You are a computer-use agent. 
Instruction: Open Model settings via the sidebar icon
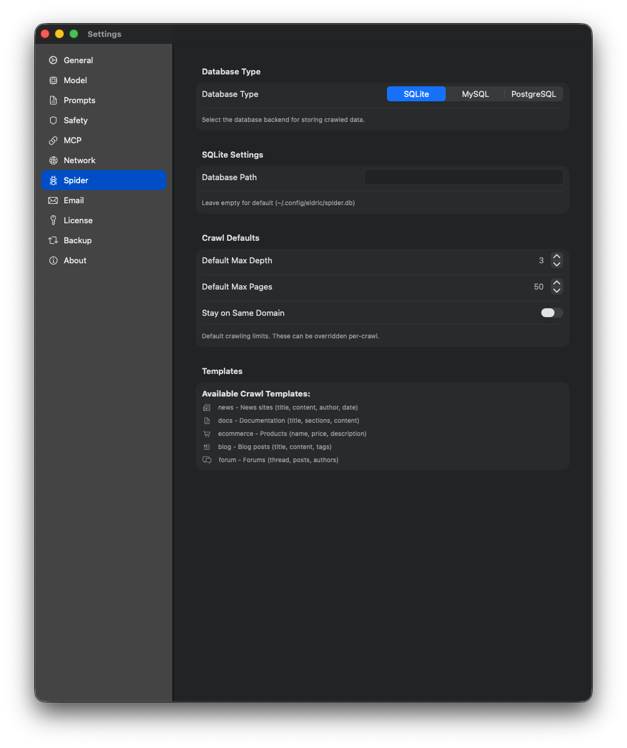tap(53, 80)
